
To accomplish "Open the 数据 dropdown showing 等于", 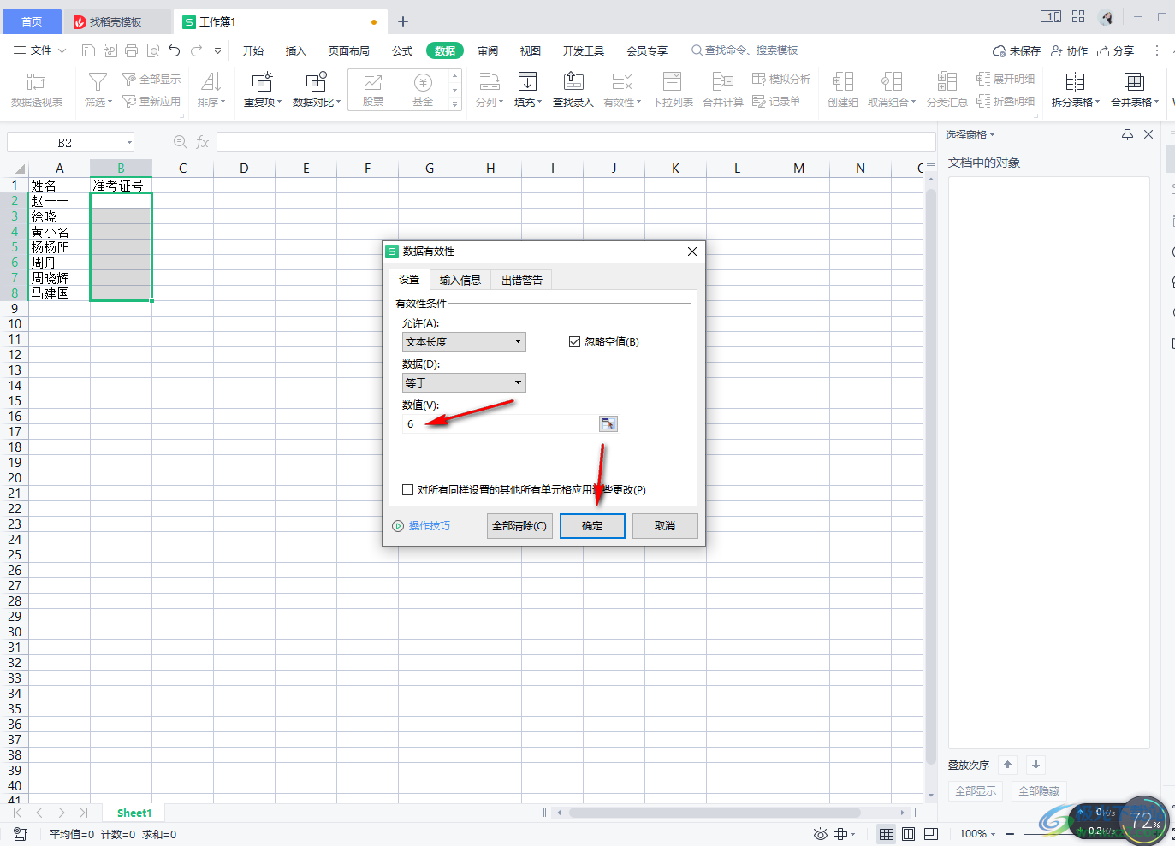I will pyautogui.click(x=464, y=382).
